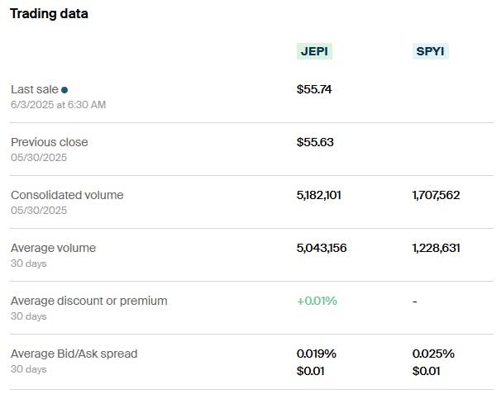Click the green +0.01% premium value
Image resolution: width=501 pixels, height=399 pixels.
(x=317, y=301)
